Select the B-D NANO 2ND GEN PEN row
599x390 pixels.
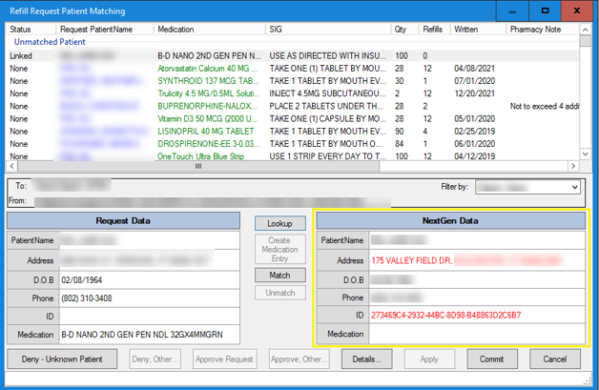pyautogui.click(x=293, y=55)
